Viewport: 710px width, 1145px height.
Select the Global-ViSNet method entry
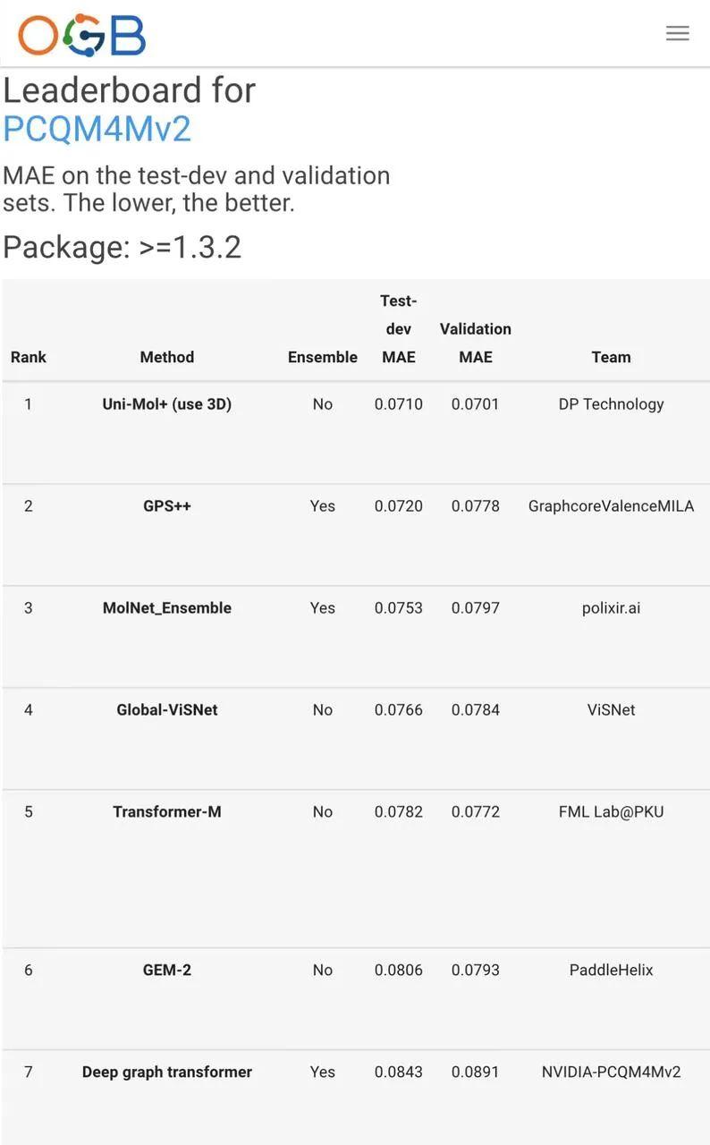coord(167,710)
